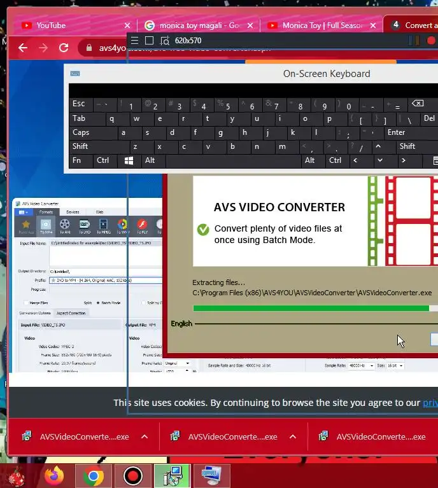Image resolution: width=438 pixels, height=488 pixels.
Task: Click the space bar on keyboard
Action: pos(234,160)
